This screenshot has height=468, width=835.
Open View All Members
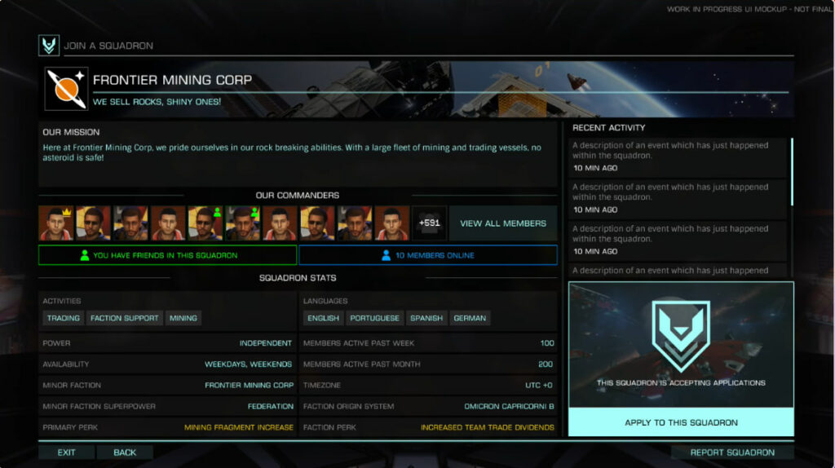(502, 223)
